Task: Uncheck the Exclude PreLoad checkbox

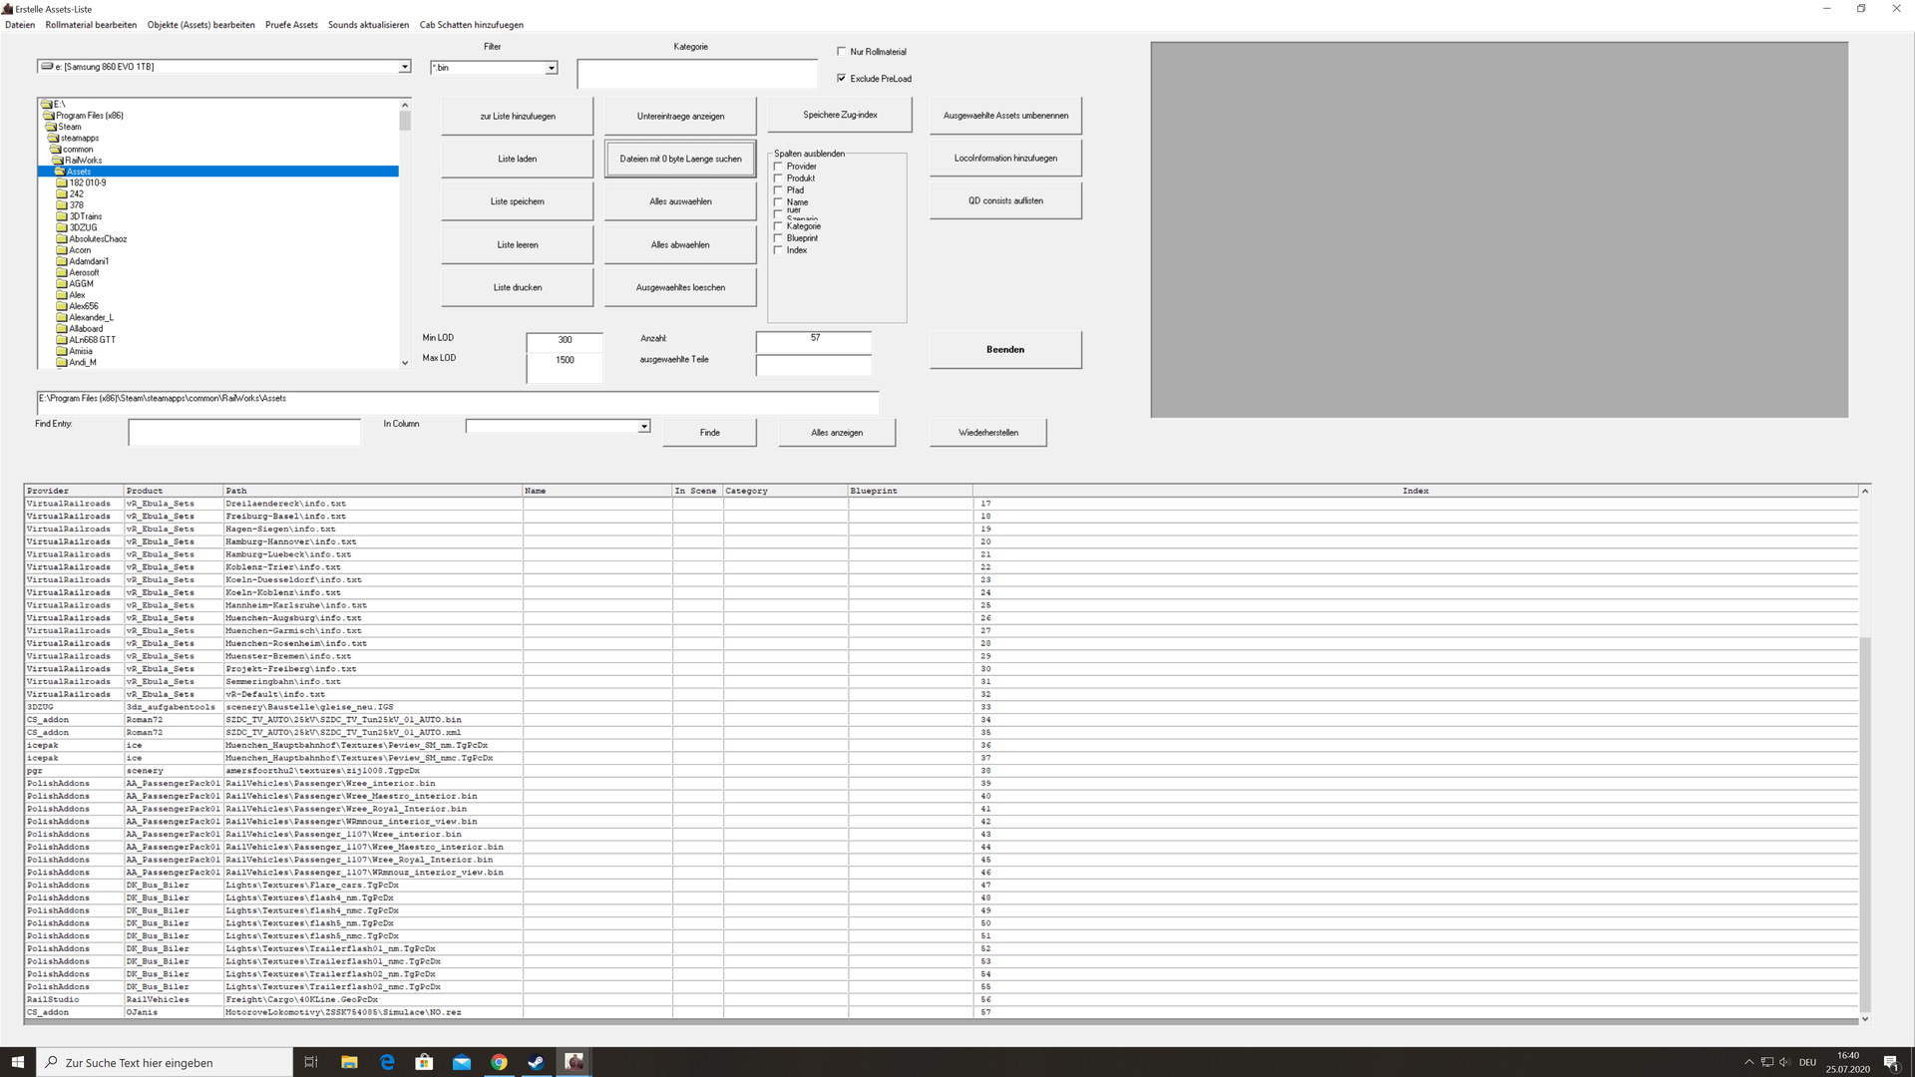Action: (842, 78)
